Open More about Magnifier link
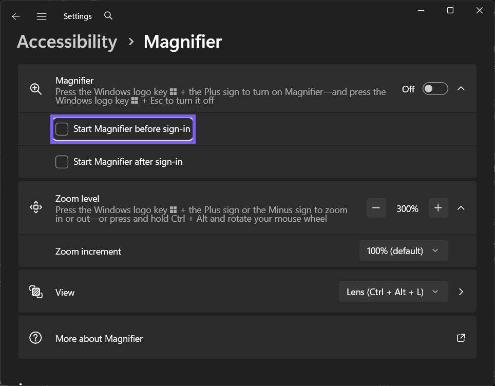The image size is (495, 386). (x=247, y=337)
